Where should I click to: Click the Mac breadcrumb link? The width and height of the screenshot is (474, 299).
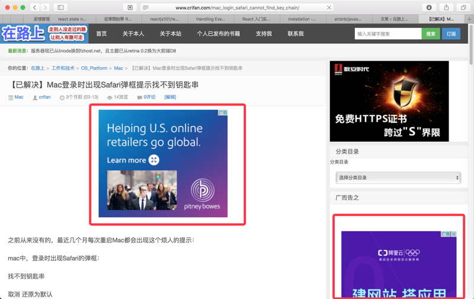pyautogui.click(x=118, y=68)
